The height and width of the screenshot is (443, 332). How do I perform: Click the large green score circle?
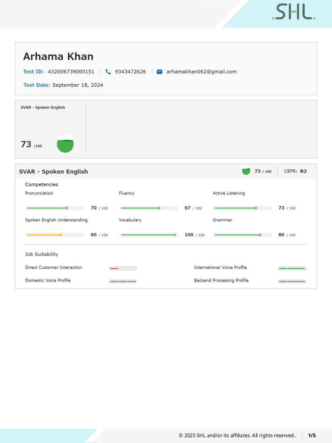(65, 144)
